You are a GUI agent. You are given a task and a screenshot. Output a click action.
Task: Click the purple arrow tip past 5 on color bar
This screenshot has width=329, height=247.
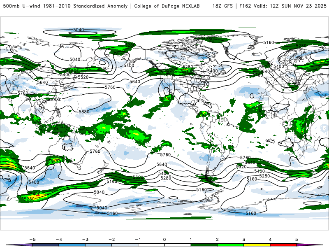[x=310, y=245]
